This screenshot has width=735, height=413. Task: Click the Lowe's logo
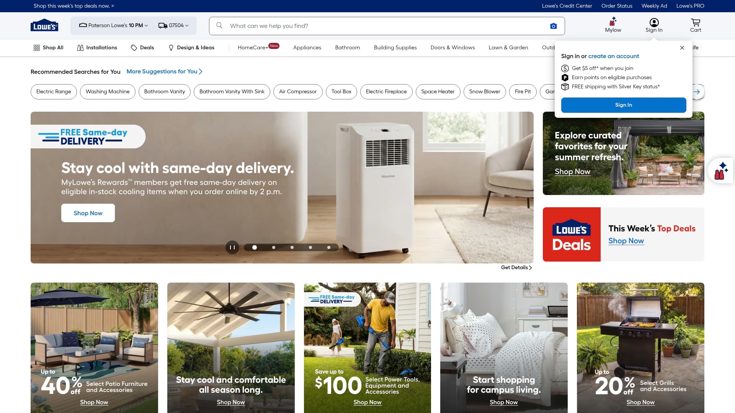coord(44,25)
